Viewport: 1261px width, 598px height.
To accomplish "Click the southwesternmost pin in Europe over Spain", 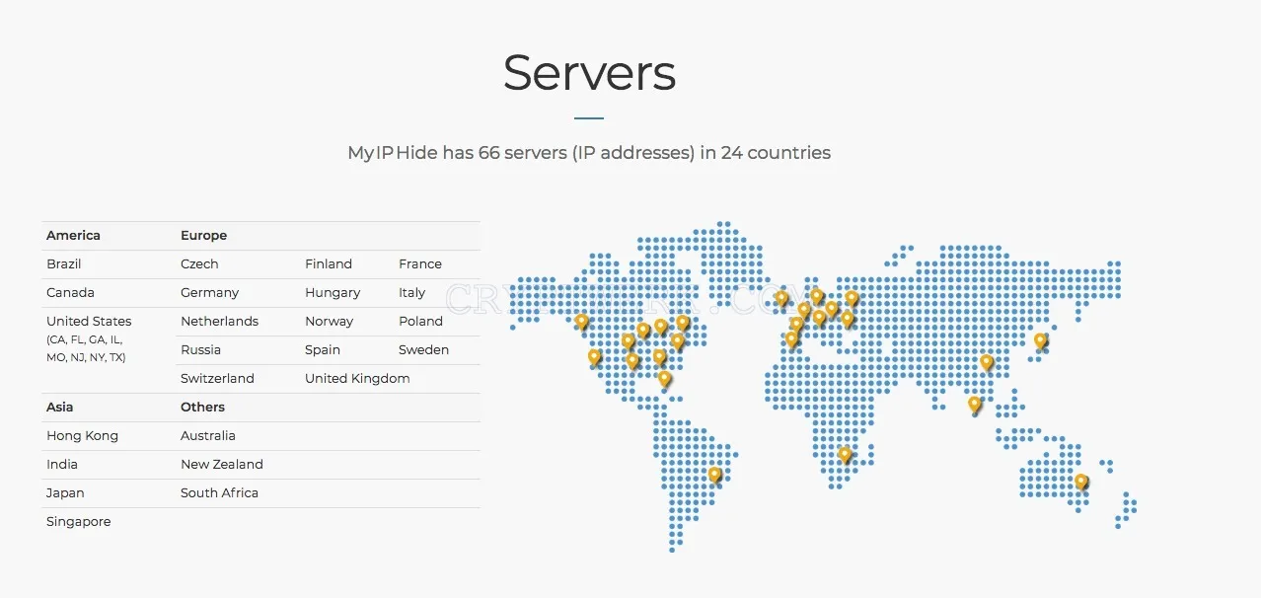I will point(791,339).
